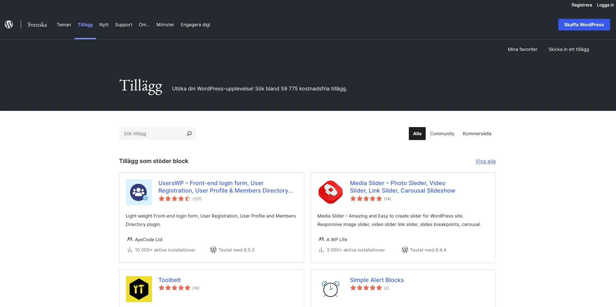Open the Toolbelt plugin icon
The width and height of the screenshot is (616, 307).
[139, 289]
